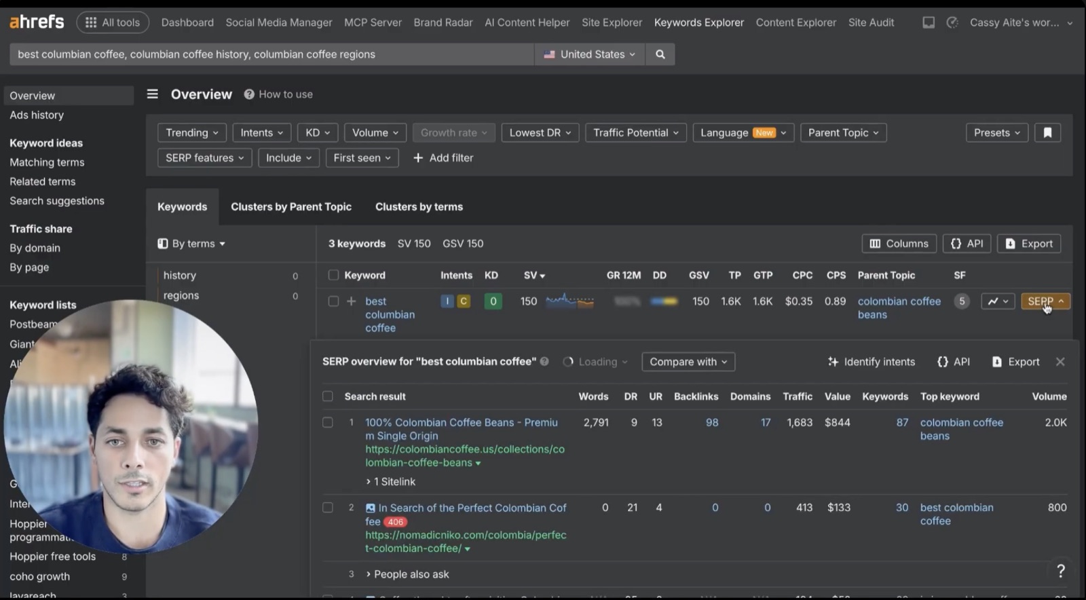Viewport: 1086px width, 600px height.
Task: Open the All tools grid menu
Action: click(113, 22)
